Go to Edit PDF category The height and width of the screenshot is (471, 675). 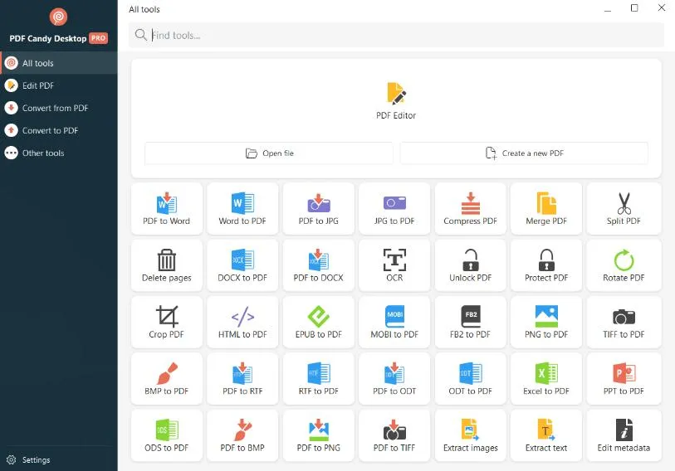pyautogui.click(x=59, y=85)
